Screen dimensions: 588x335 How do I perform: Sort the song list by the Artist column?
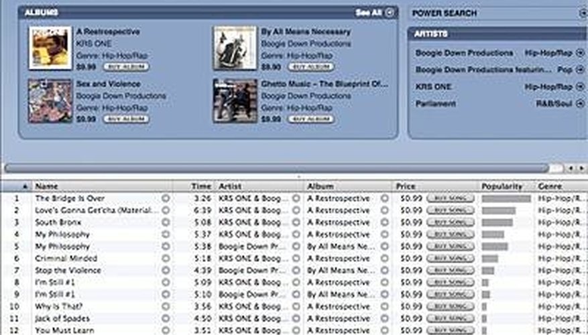(259, 186)
